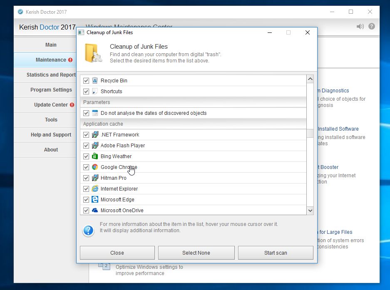The width and height of the screenshot is (390, 290).
Task: Click Kerish Doctor title bar logo icon
Action: 20,12
